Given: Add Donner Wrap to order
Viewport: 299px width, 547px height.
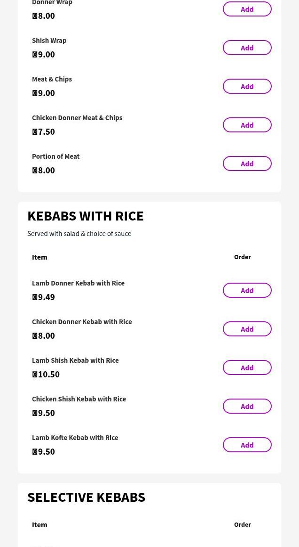Looking at the screenshot, I should (x=247, y=9).
